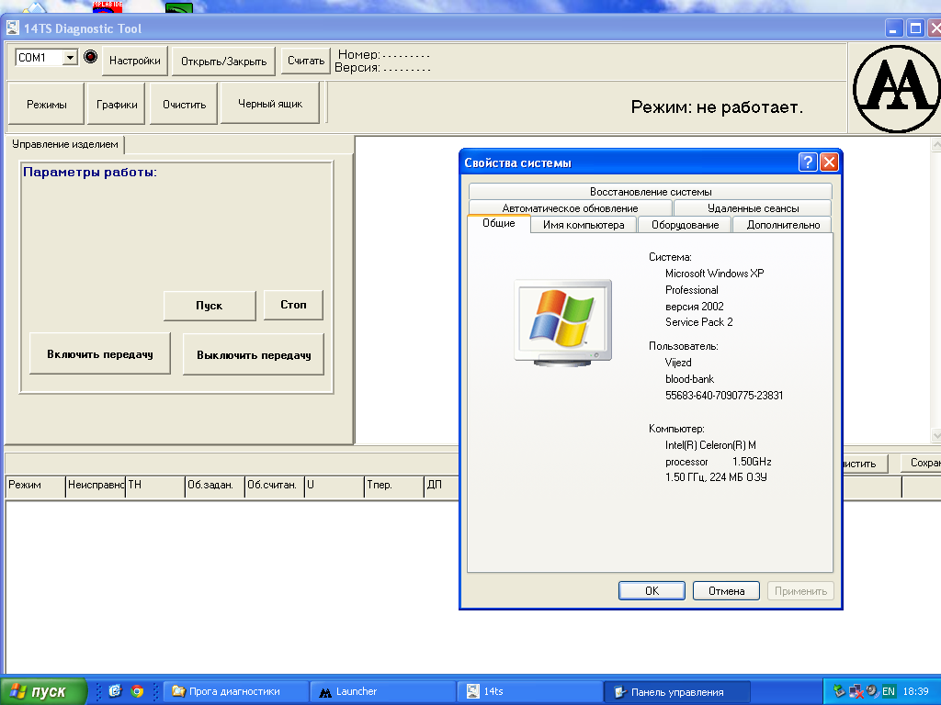Click the Стоп button
Viewport: 941px width, 705px height.
coord(293,305)
